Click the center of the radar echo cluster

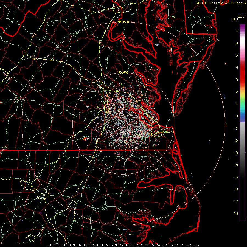click(x=123, y=123)
